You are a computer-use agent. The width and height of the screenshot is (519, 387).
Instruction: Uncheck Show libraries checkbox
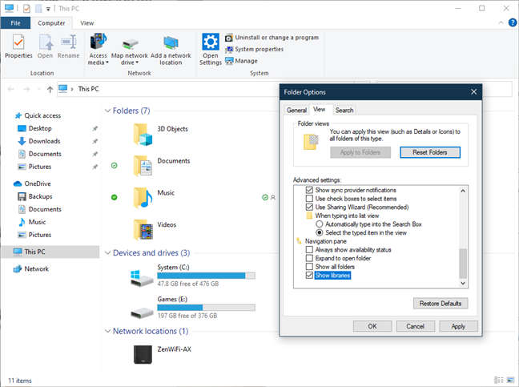tap(309, 276)
